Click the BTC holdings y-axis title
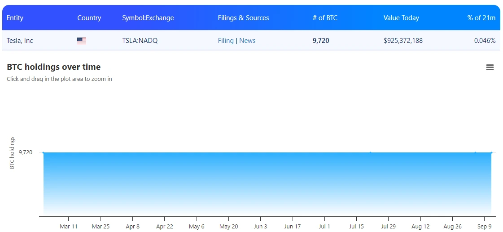 pyautogui.click(x=12, y=152)
